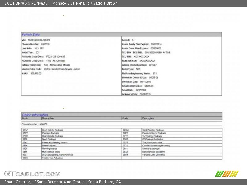Click the striped green-orange-yellow logo
Viewport: 247px width, 185px height.
[227, 174]
